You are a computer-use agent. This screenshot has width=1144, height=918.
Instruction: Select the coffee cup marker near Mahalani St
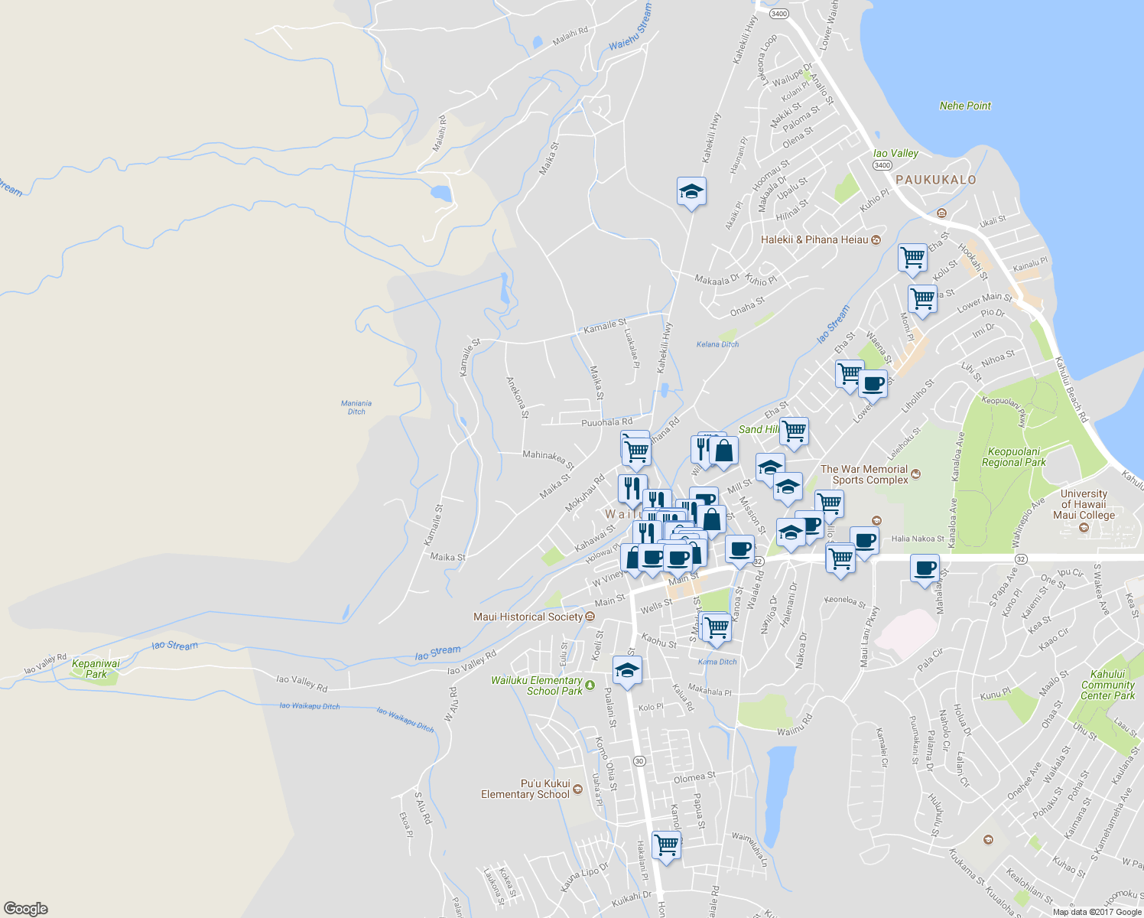(924, 569)
